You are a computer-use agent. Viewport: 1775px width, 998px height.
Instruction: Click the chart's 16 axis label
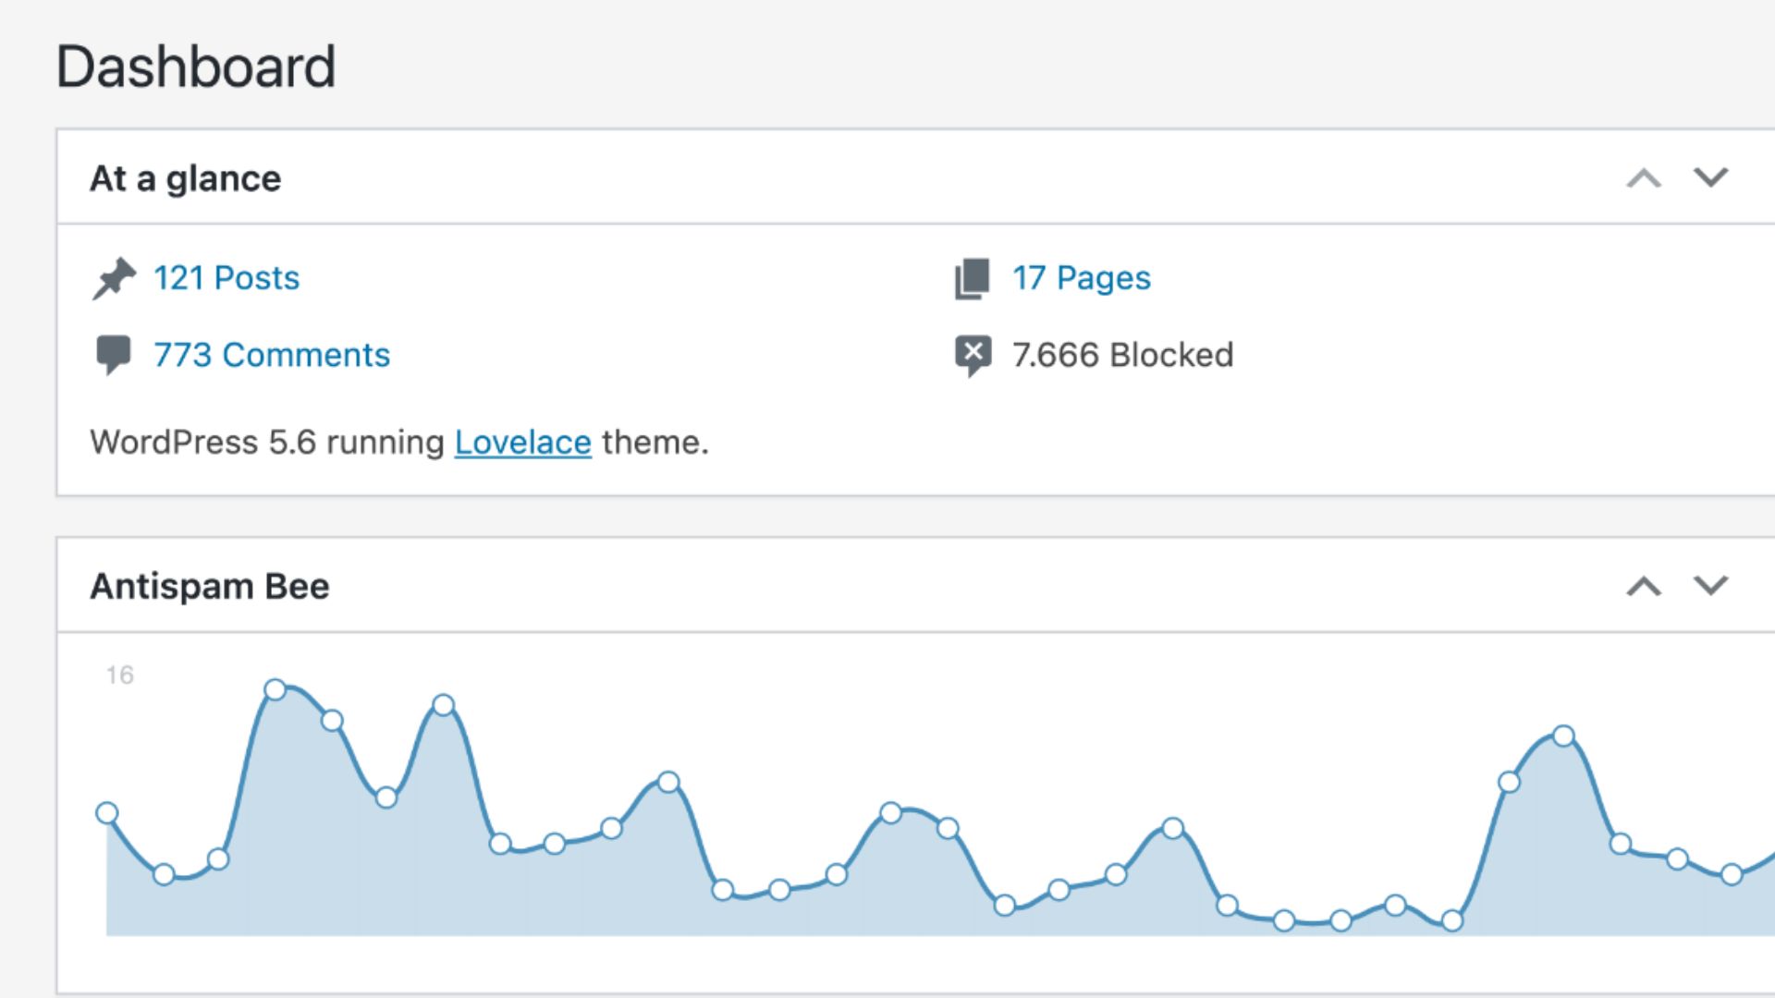[x=119, y=675]
